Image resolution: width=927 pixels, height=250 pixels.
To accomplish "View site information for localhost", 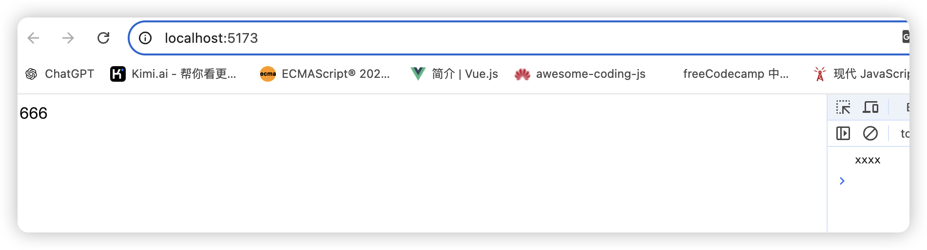I will coord(145,38).
